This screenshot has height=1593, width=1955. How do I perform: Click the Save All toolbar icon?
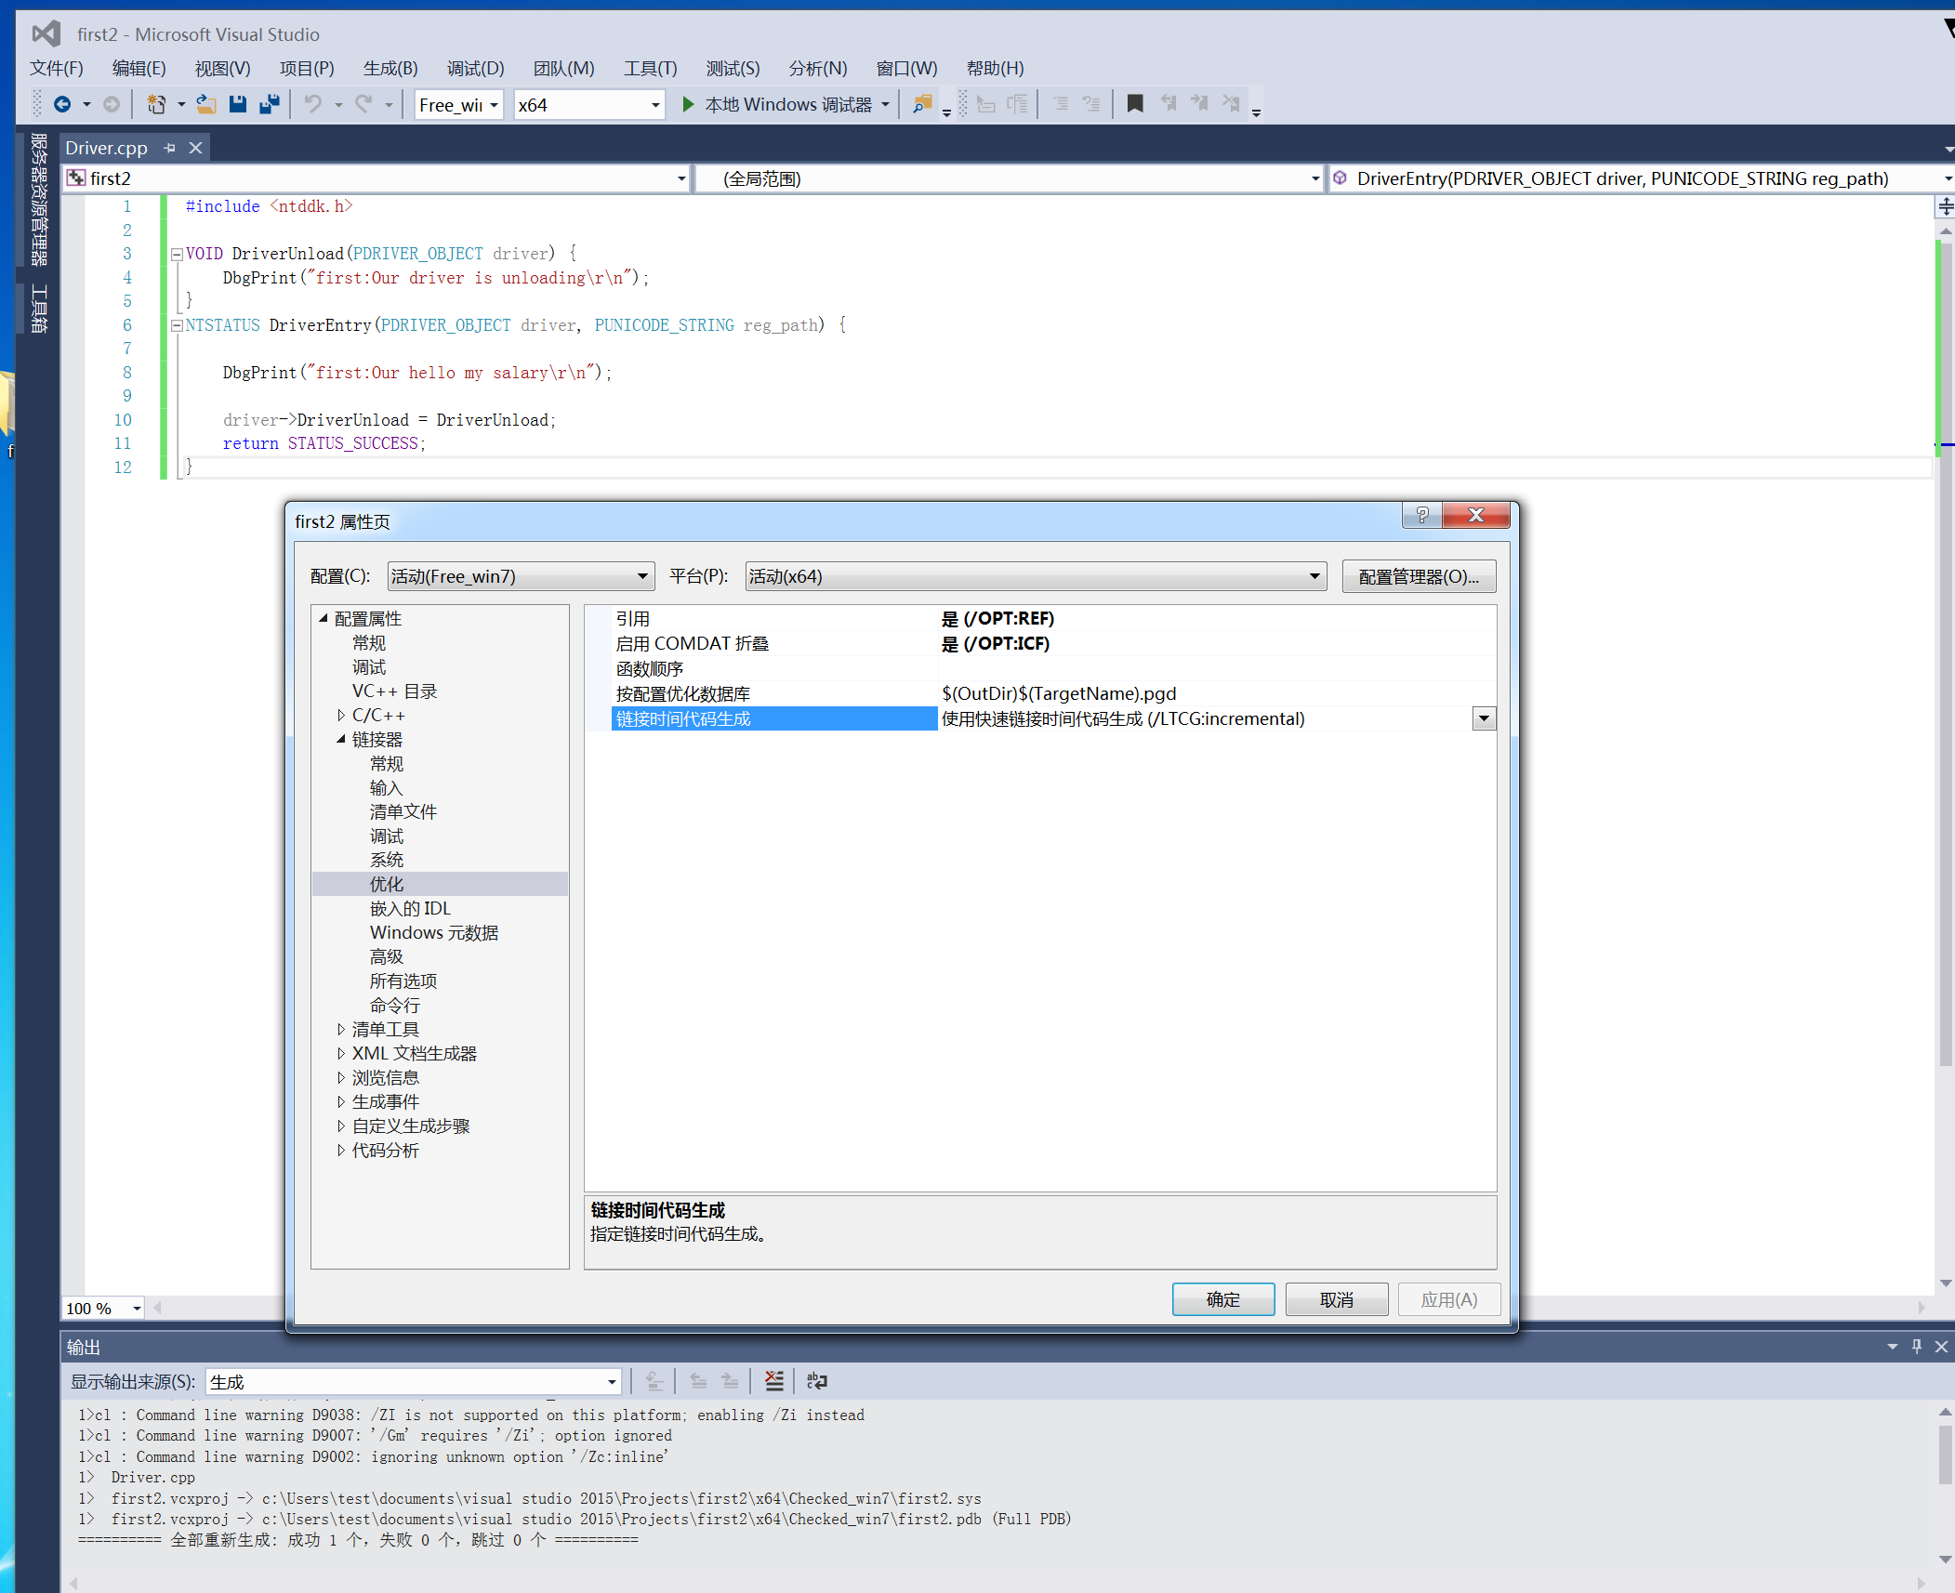(x=270, y=104)
